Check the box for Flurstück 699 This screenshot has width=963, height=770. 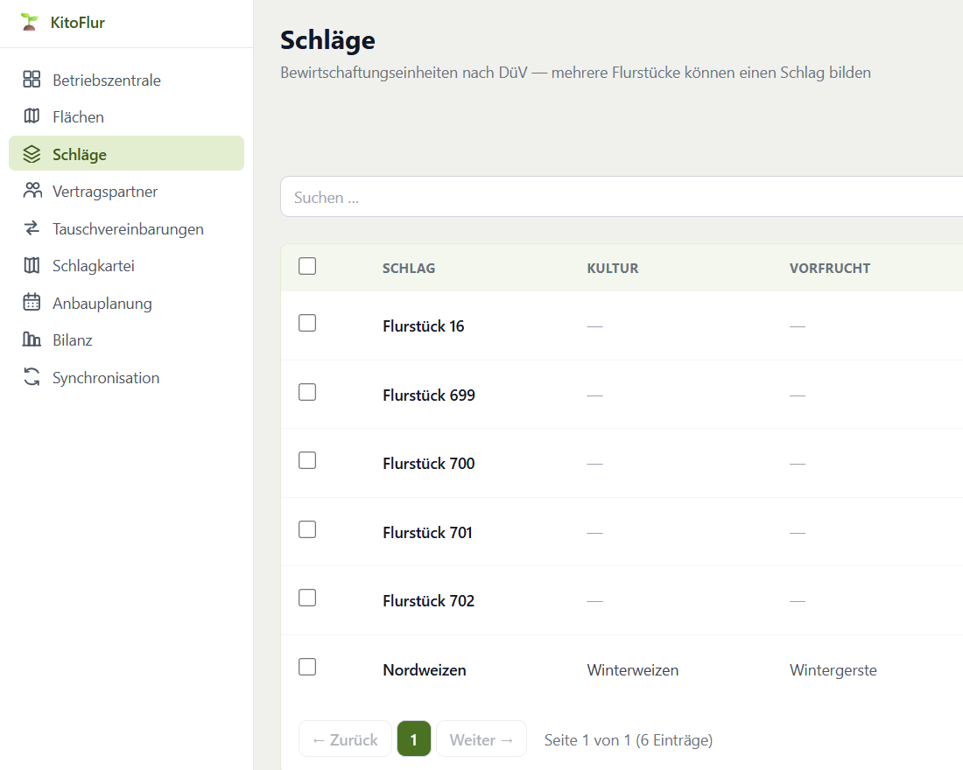click(307, 392)
